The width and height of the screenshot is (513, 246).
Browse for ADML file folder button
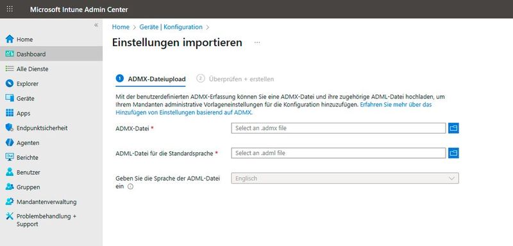pos(453,153)
